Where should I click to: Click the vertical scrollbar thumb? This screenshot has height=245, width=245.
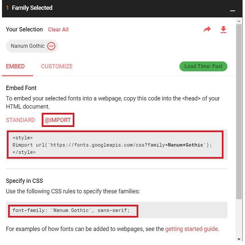(x=239, y=111)
